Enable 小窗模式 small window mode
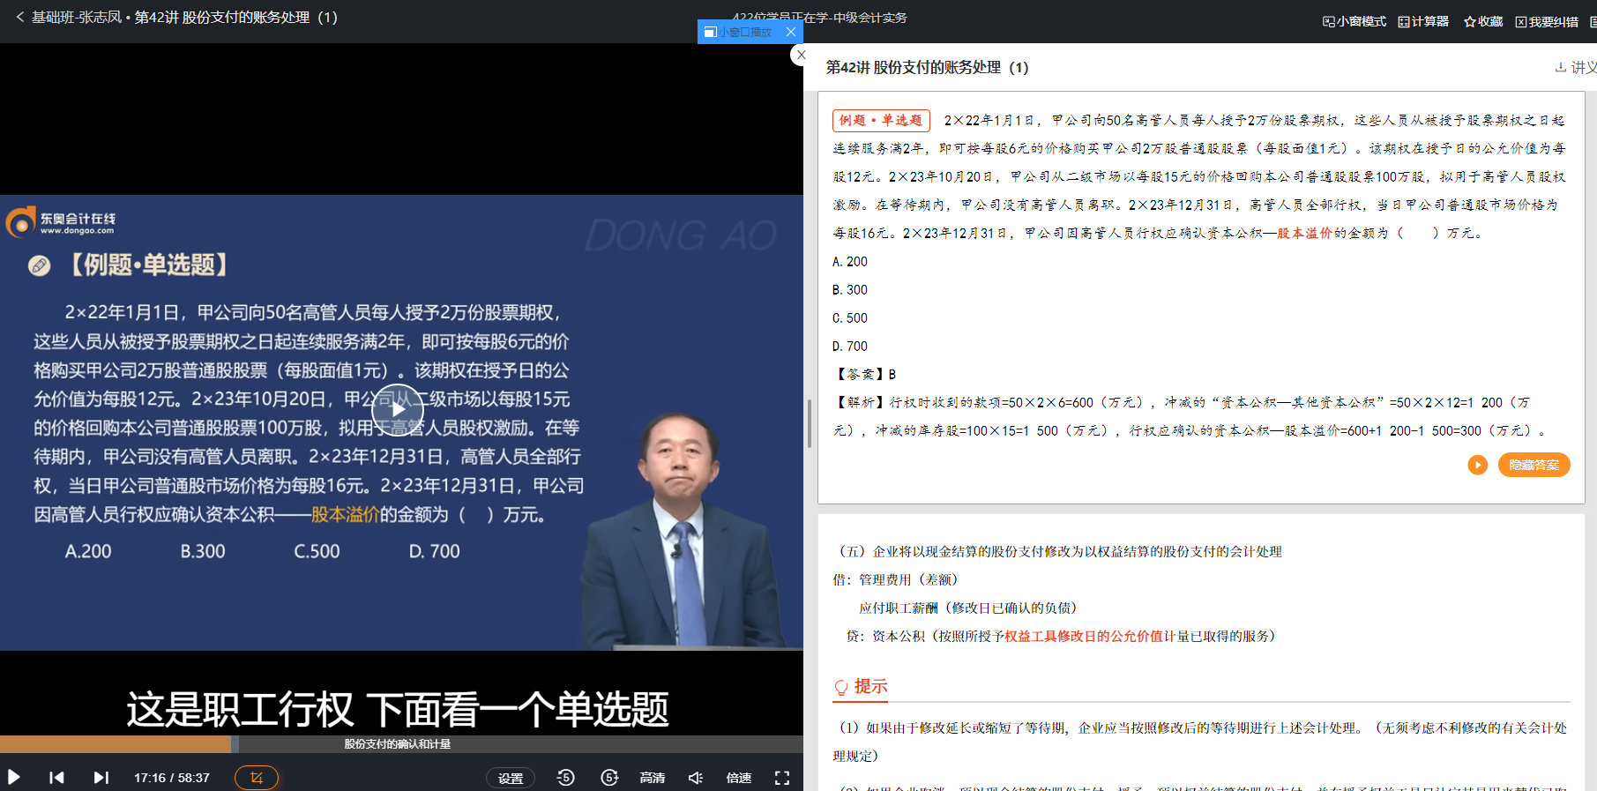The image size is (1597, 791). pyautogui.click(x=1354, y=21)
